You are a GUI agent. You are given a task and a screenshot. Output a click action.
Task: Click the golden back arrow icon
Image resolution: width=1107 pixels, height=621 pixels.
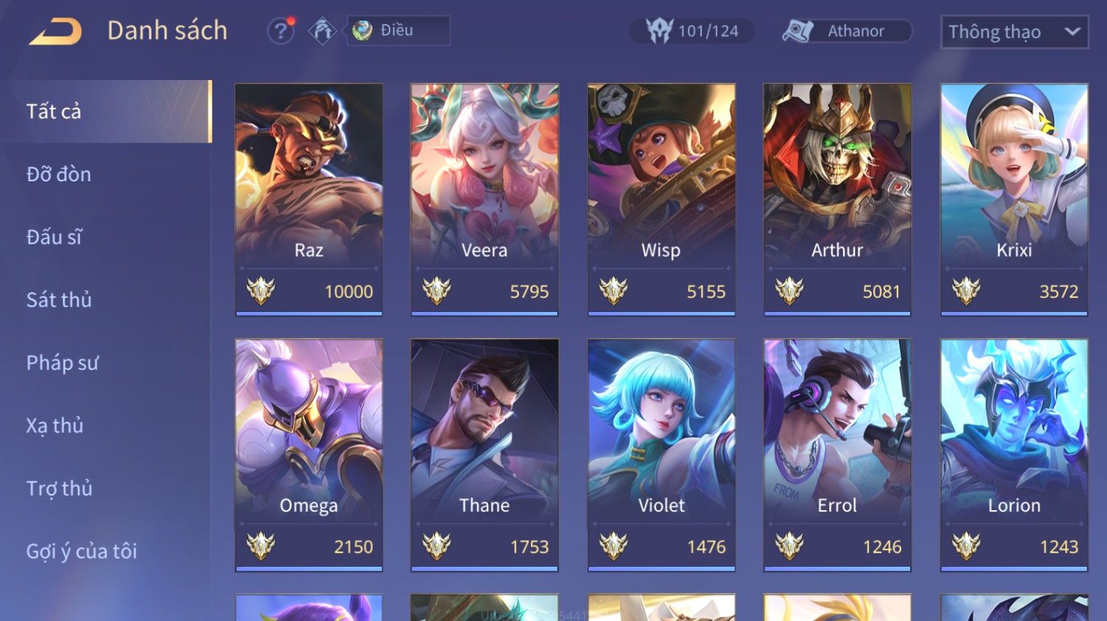point(55,32)
